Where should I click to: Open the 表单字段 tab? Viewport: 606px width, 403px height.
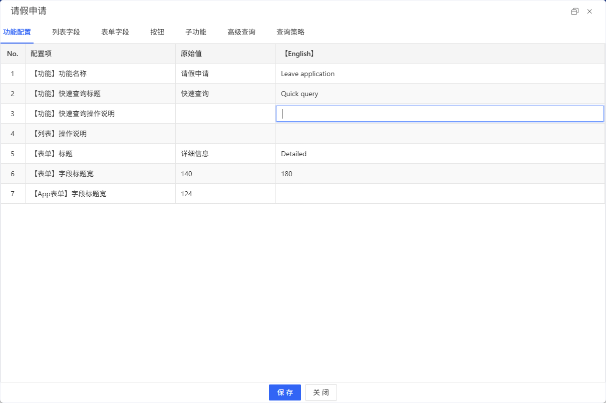coord(115,32)
